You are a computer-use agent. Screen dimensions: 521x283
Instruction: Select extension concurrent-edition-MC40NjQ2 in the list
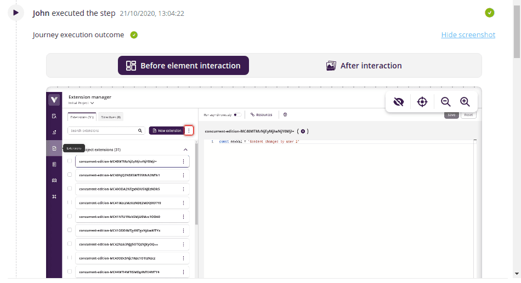point(132,175)
